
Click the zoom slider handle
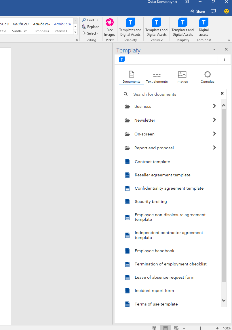(200, 328)
